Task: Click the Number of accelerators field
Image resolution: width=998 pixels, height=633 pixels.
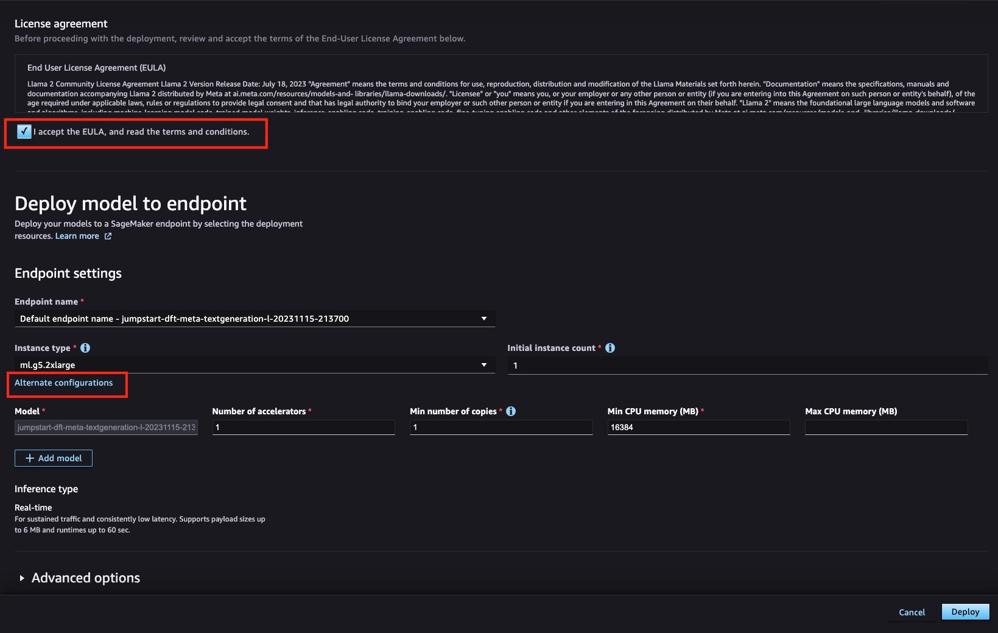Action: pyautogui.click(x=304, y=427)
